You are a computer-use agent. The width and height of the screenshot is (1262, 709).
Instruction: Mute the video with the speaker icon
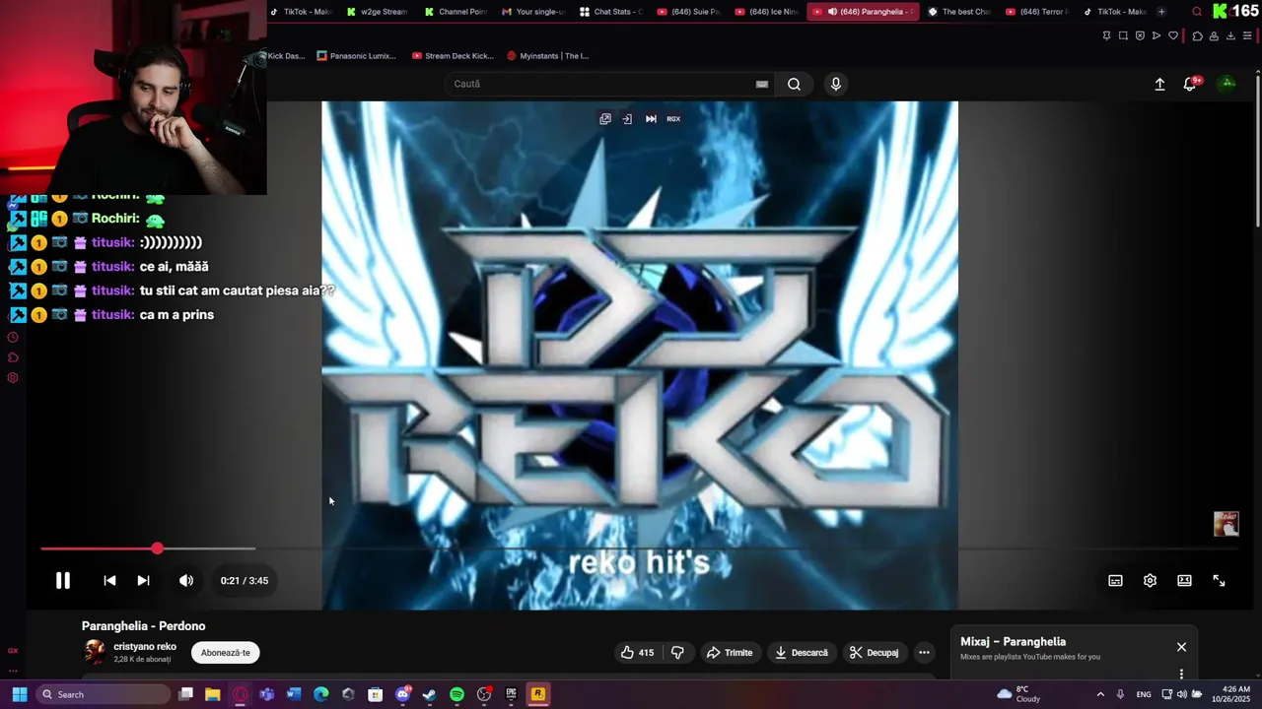[186, 581]
